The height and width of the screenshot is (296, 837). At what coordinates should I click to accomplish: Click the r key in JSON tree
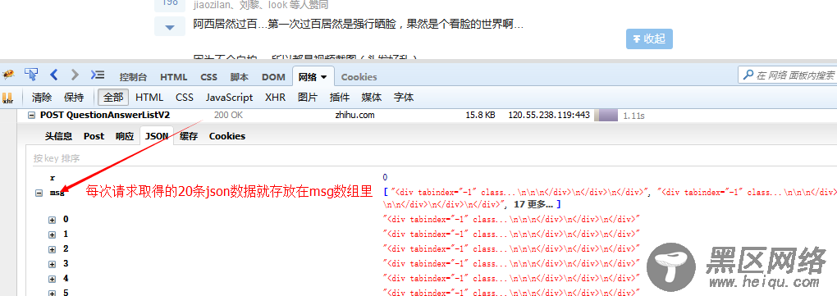click(53, 178)
